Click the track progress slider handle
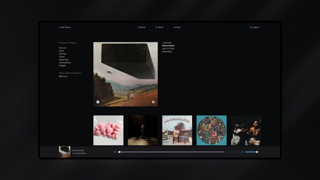 pos(119,152)
